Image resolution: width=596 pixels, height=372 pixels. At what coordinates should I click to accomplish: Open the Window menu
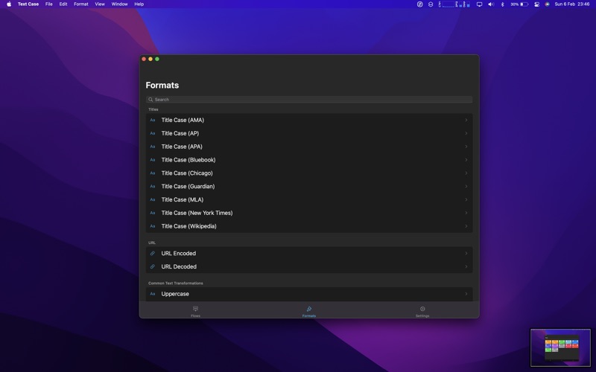coord(119,4)
